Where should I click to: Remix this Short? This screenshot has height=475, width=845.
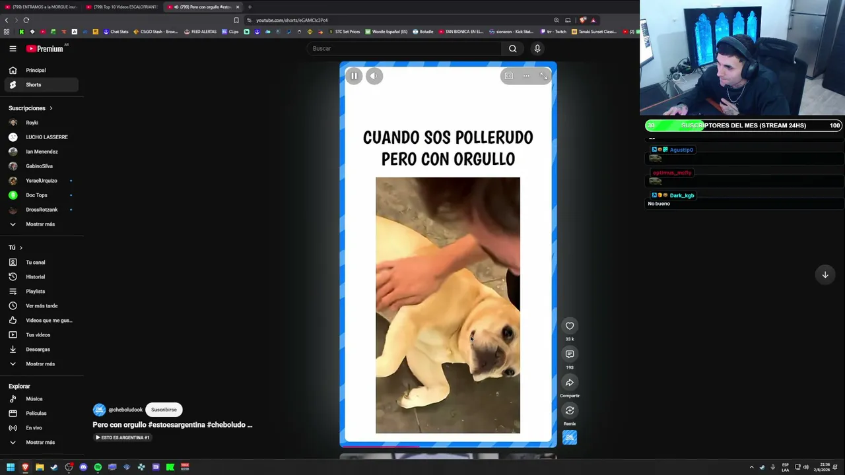click(570, 411)
